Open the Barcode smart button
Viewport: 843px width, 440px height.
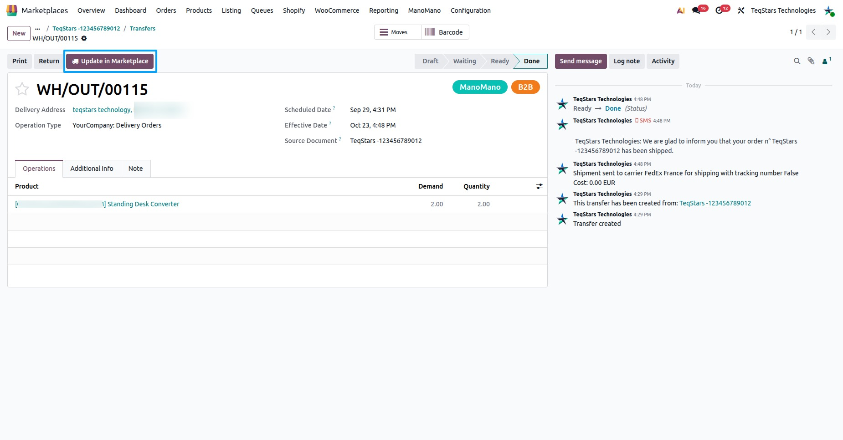coord(445,32)
